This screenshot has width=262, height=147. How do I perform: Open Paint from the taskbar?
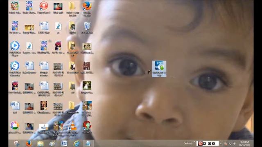(x=52, y=143)
